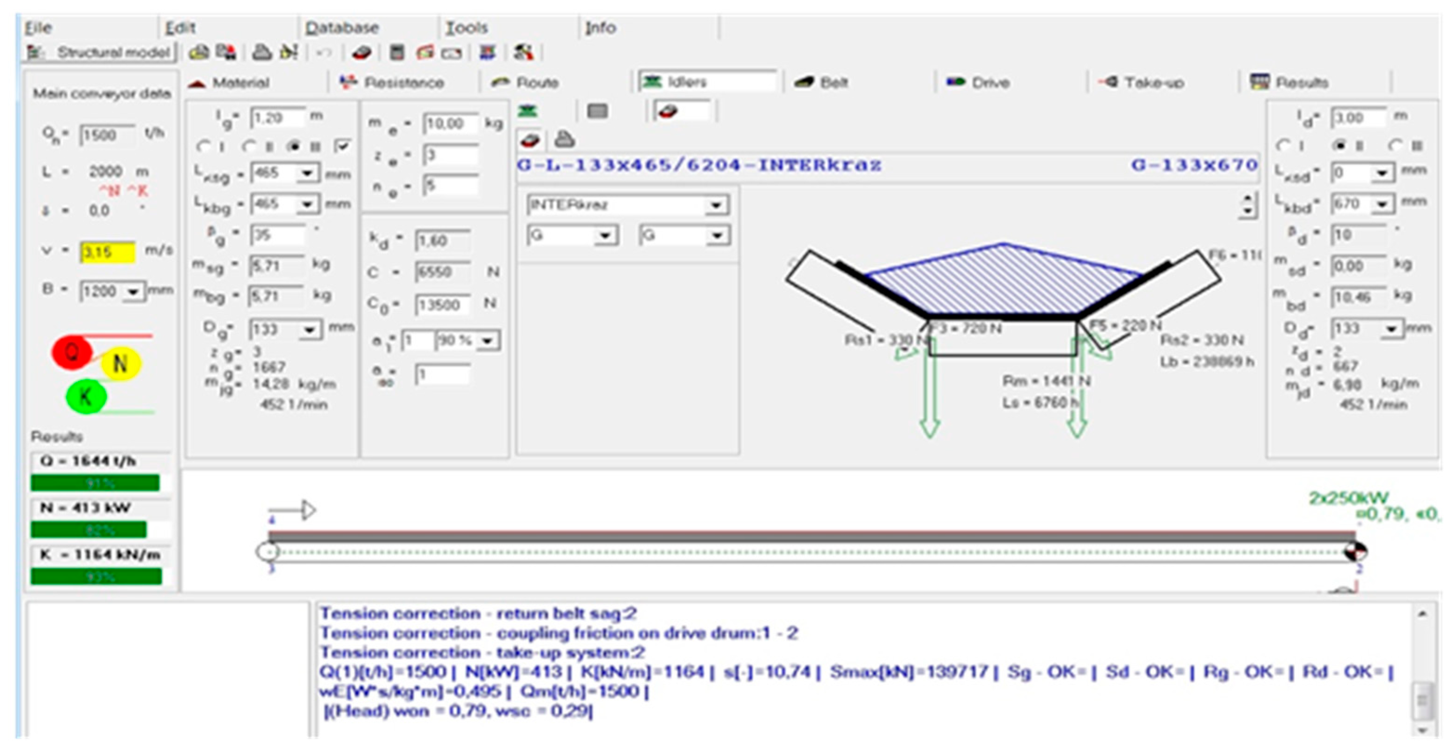The height and width of the screenshot is (752, 1454).
Task: Open the Dg 133 diameter dropdown
Action: (x=310, y=329)
